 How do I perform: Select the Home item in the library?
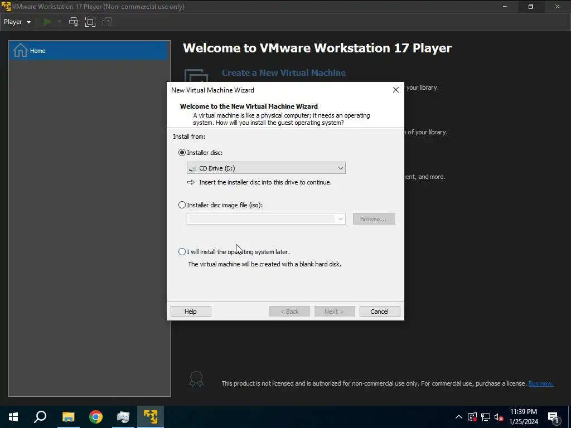pyautogui.click(x=89, y=51)
